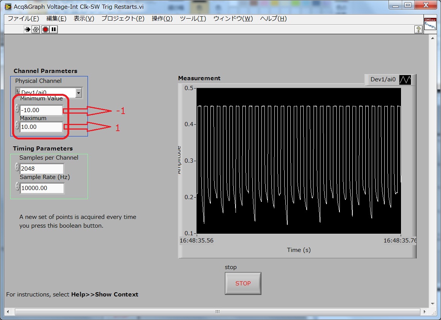Click the Dev1/ai0 plot legend waveform icon

tap(405, 80)
